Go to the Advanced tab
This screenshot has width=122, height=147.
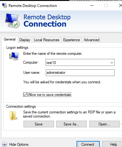(x=91, y=40)
